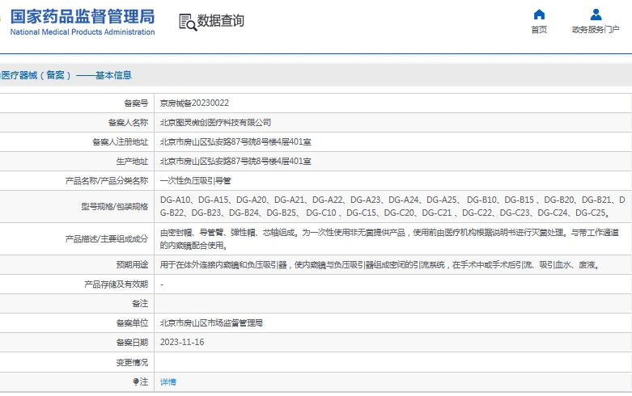Click the 备案人注册地址 field label
This screenshot has width=632, height=396.
tap(120, 142)
